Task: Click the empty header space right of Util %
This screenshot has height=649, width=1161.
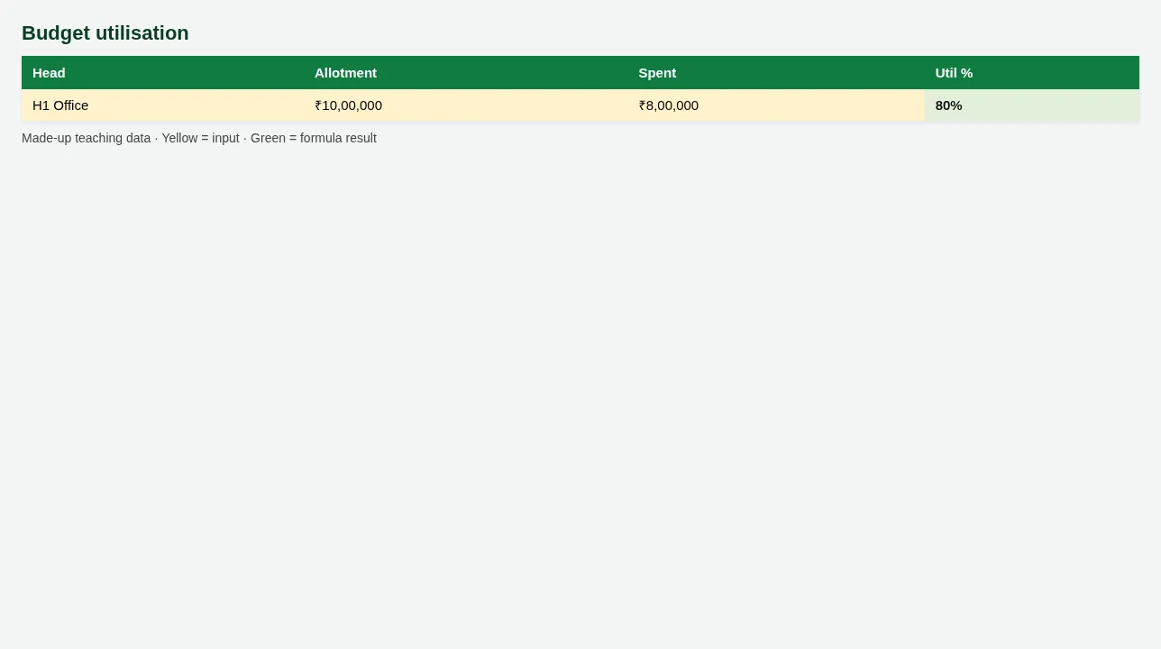Action: (x=1055, y=73)
